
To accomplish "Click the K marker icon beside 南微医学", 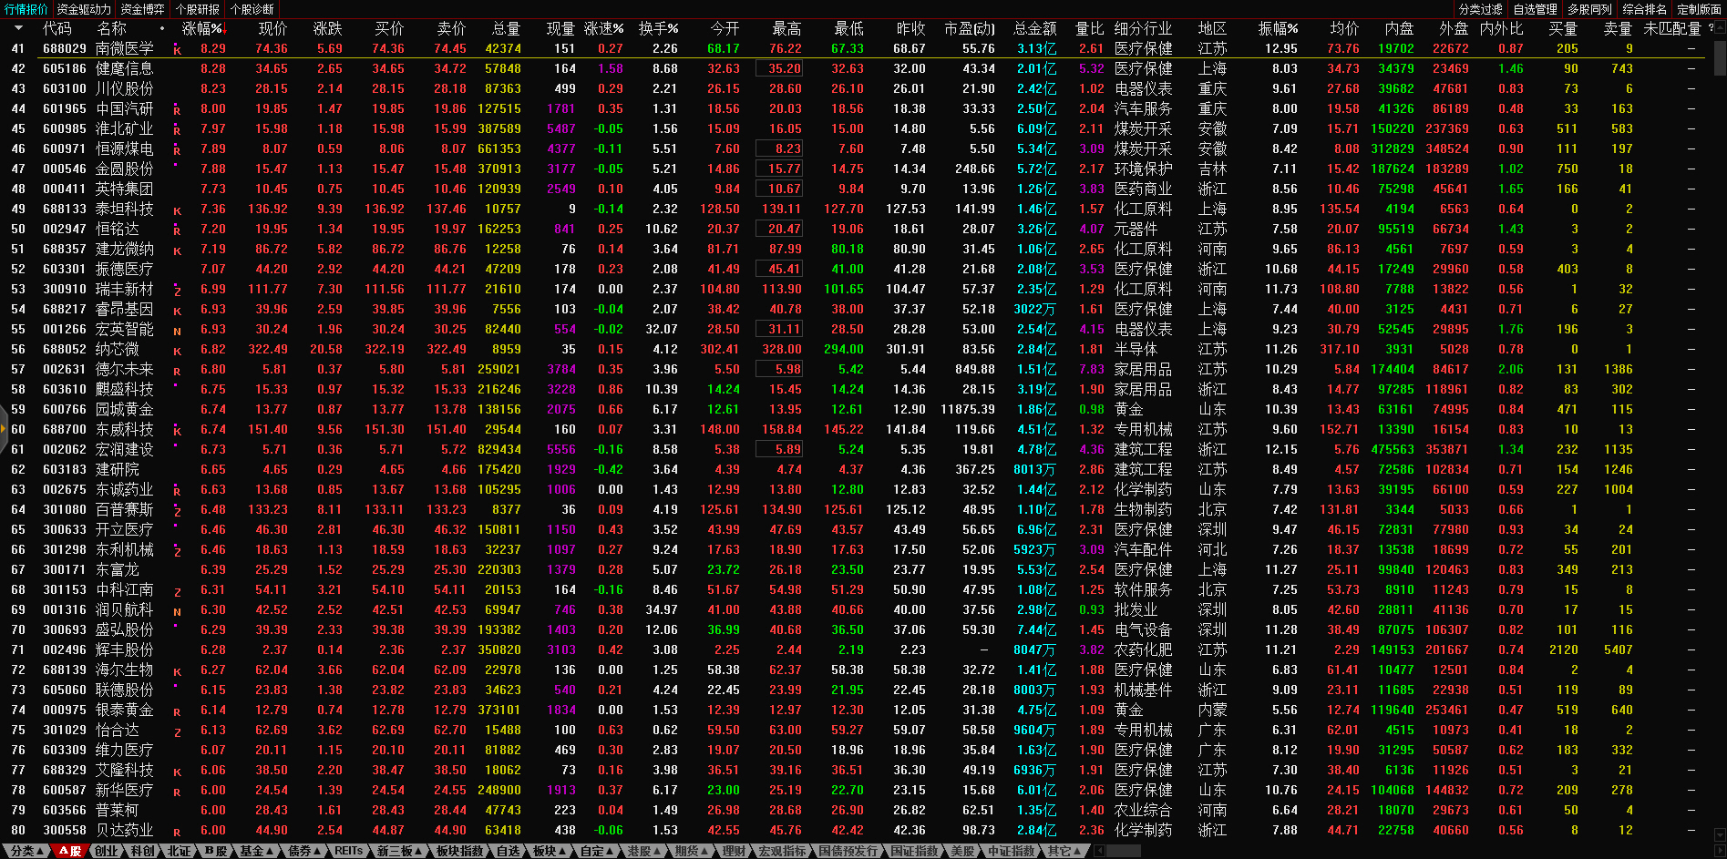I will pos(177,50).
